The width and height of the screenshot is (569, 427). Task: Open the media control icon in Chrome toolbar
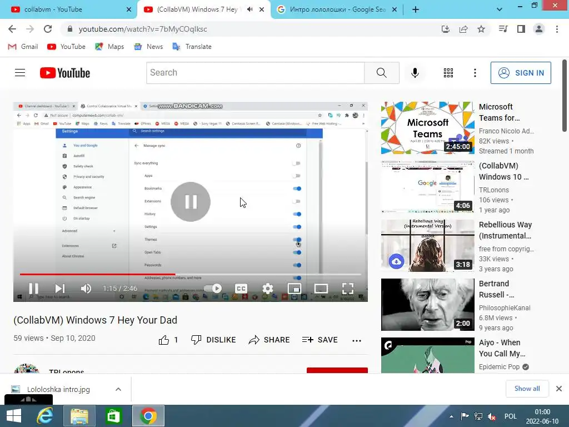click(503, 29)
